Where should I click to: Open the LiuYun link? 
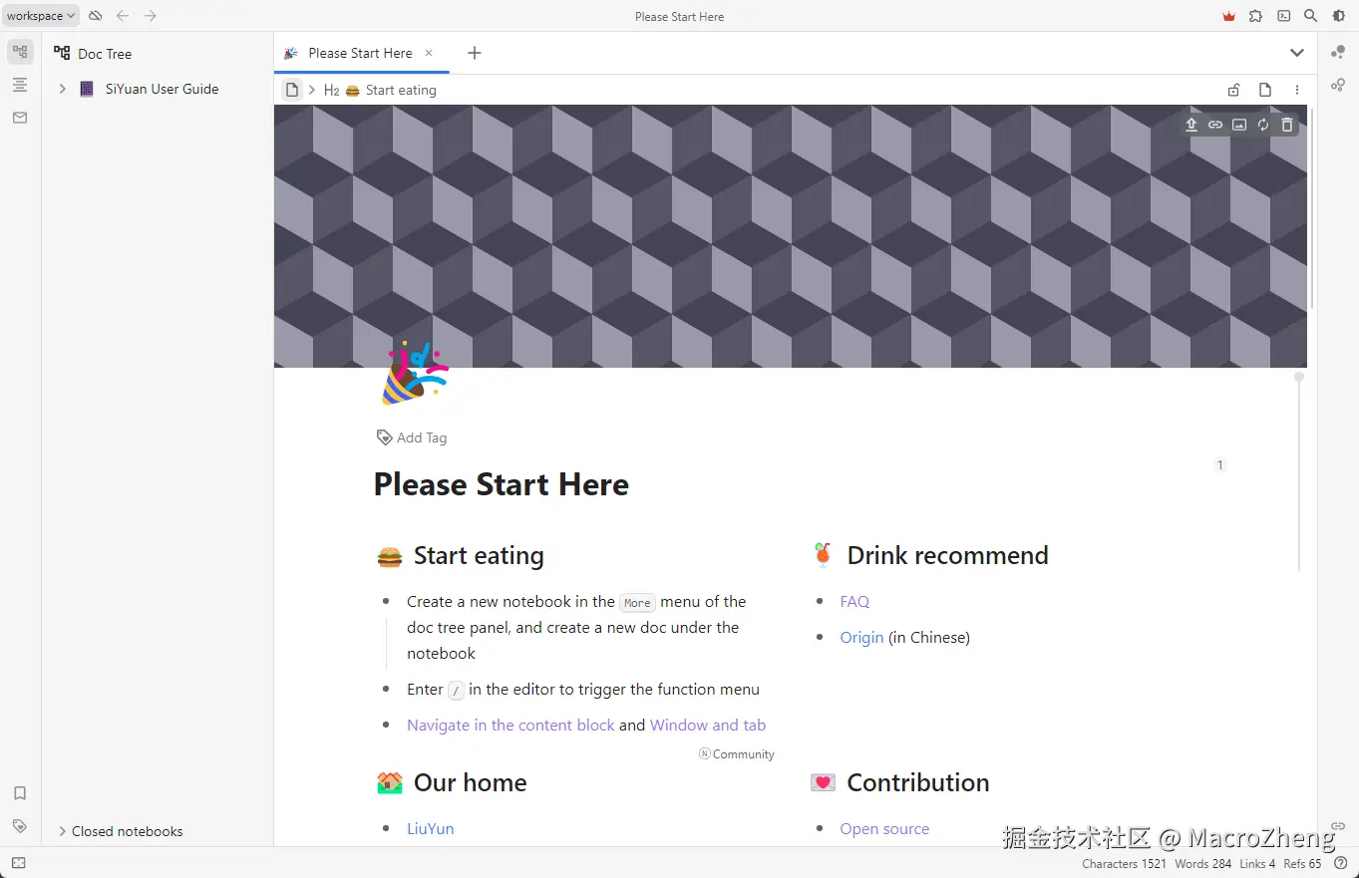[x=430, y=828]
